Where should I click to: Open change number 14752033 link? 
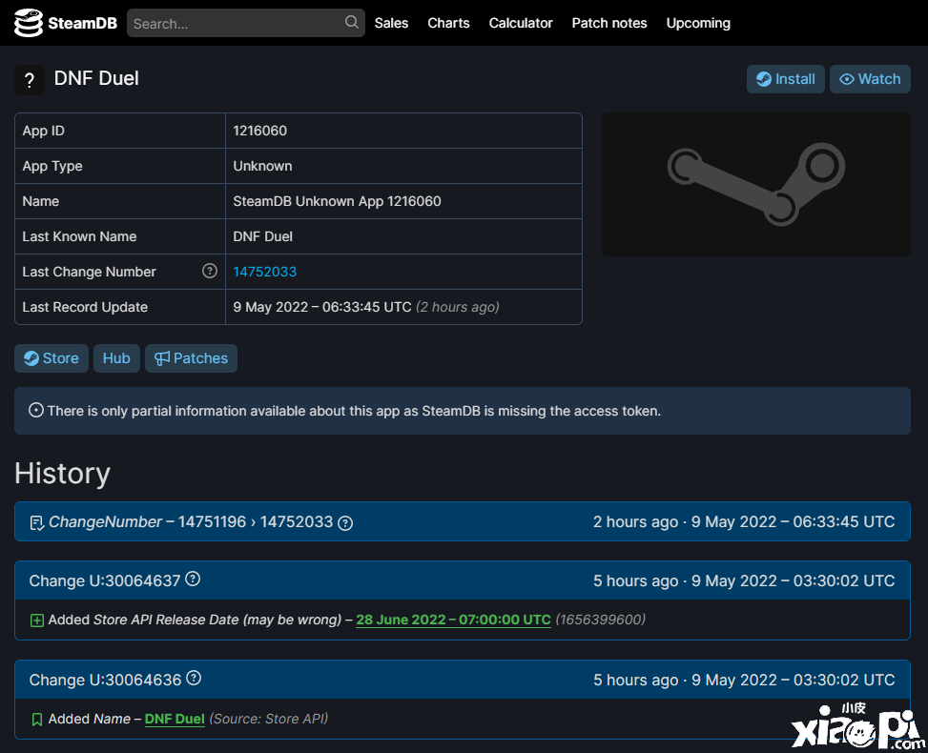(264, 272)
